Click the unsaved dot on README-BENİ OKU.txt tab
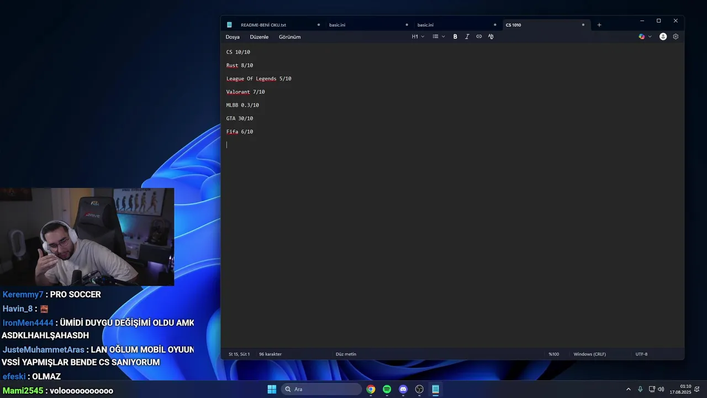This screenshot has width=707, height=398. [x=319, y=25]
